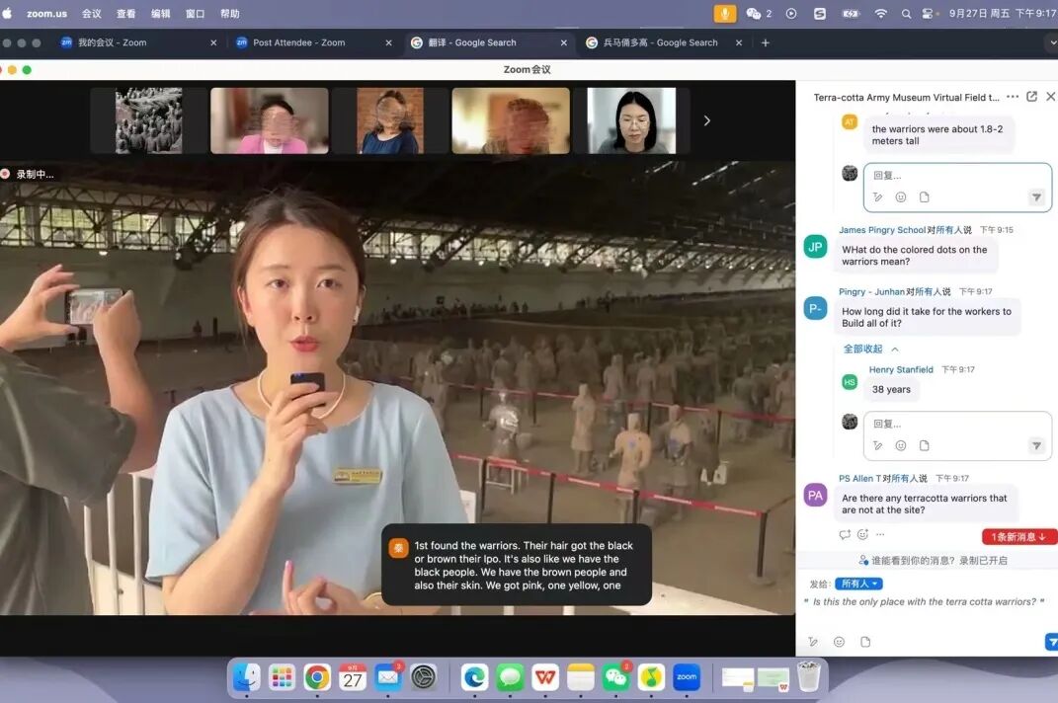Send the typed chat message

point(1050,642)
